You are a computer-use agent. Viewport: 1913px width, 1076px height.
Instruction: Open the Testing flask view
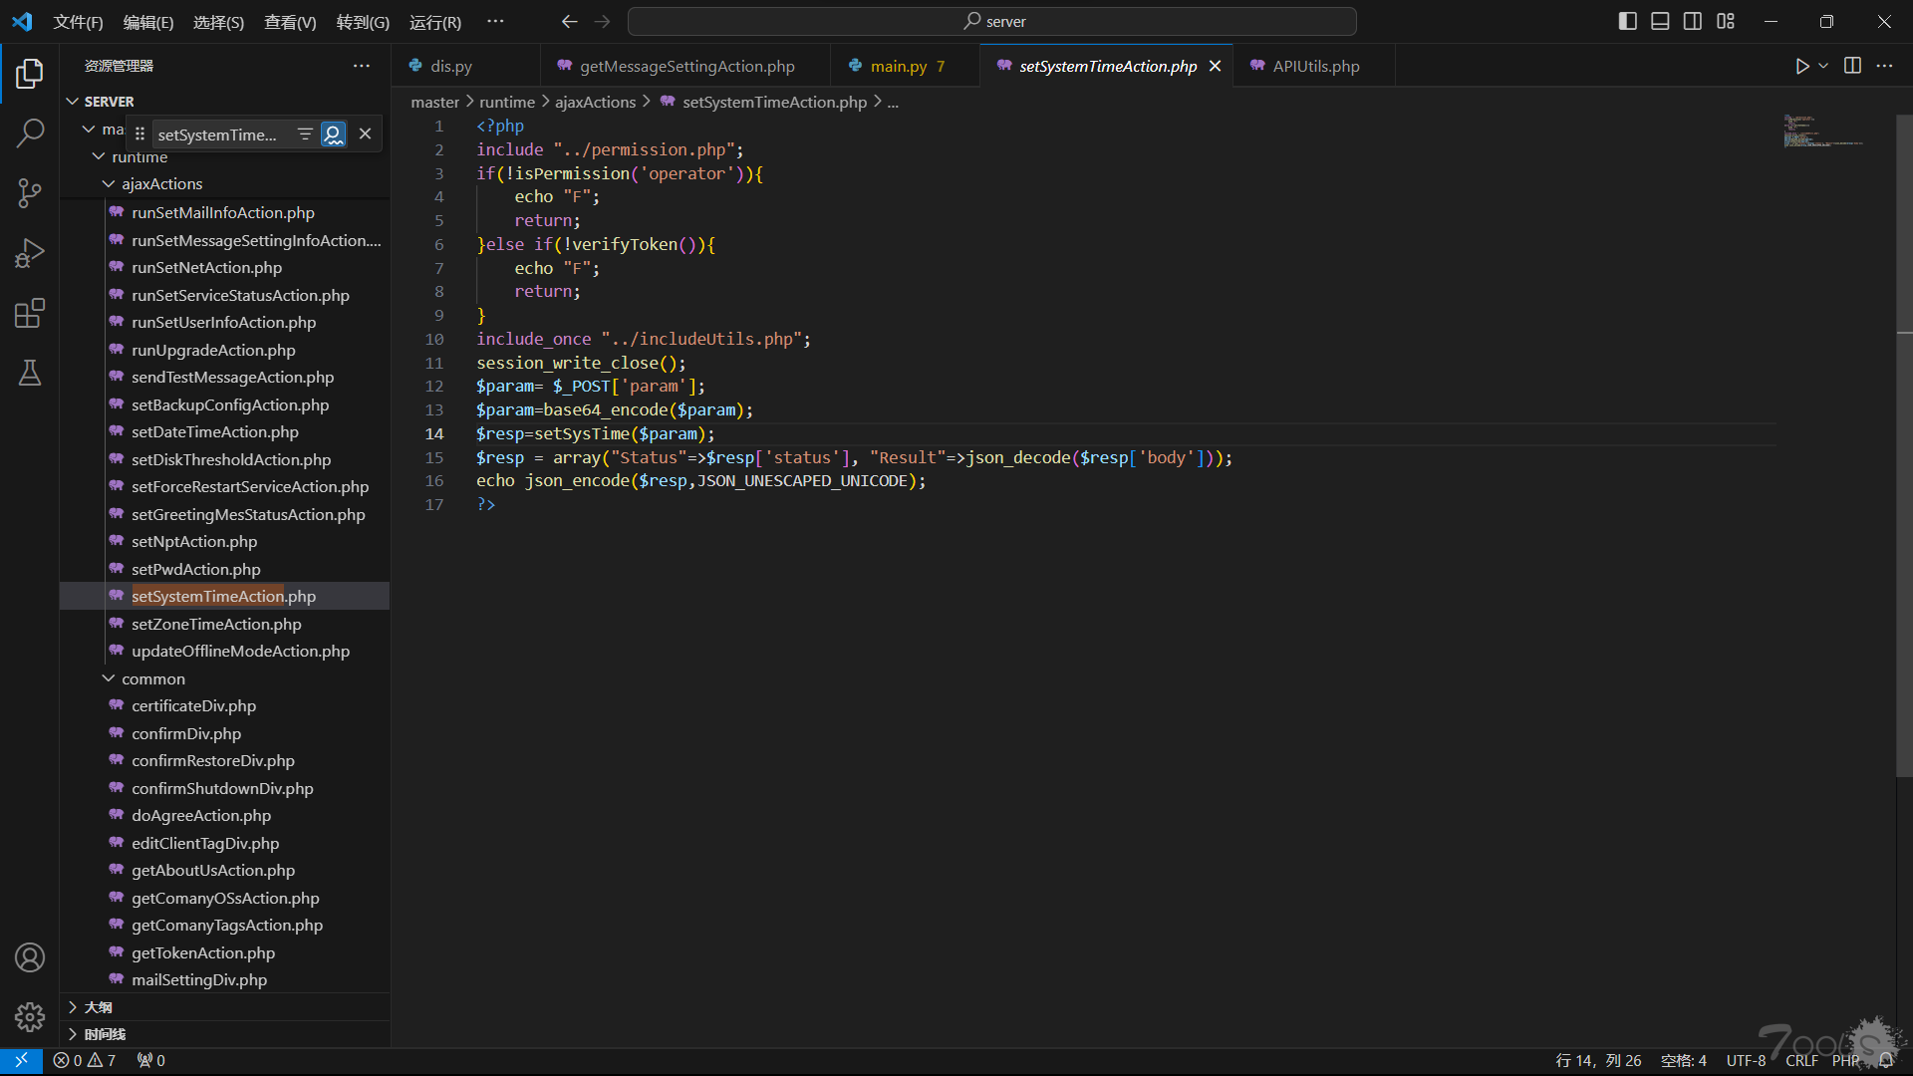click(x=30, y=374)
